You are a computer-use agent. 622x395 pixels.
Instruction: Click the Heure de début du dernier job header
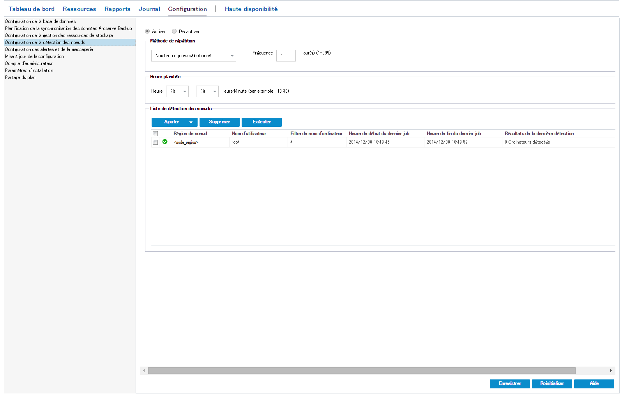(x=385, y=133)
